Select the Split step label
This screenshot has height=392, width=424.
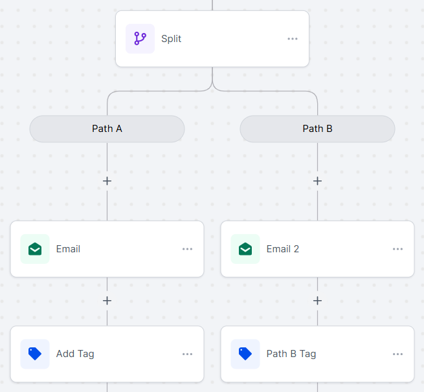171,39
